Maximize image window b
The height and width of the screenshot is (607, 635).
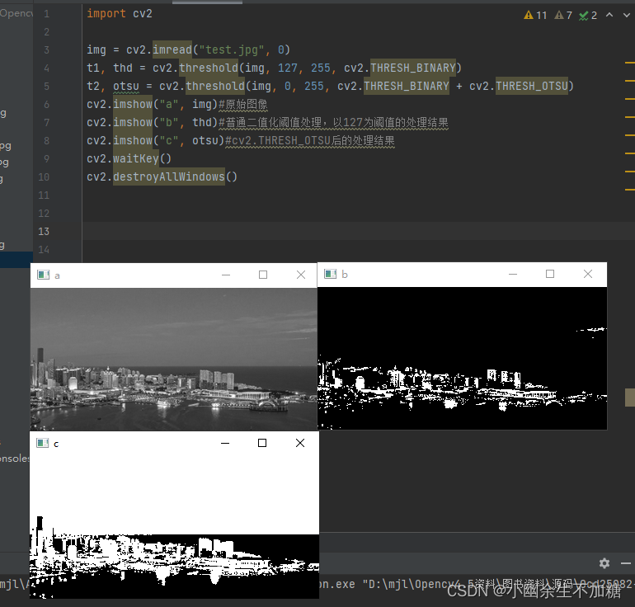[x=550, y=274]
